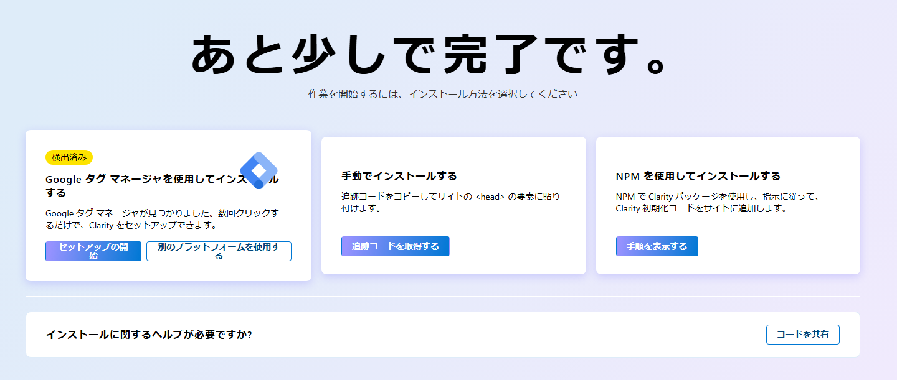The height and width of the screenshot is (380, 897).
Task: Start setup with セットアップの開始 button
Action: pyautogui.click(x=93, y=251)
